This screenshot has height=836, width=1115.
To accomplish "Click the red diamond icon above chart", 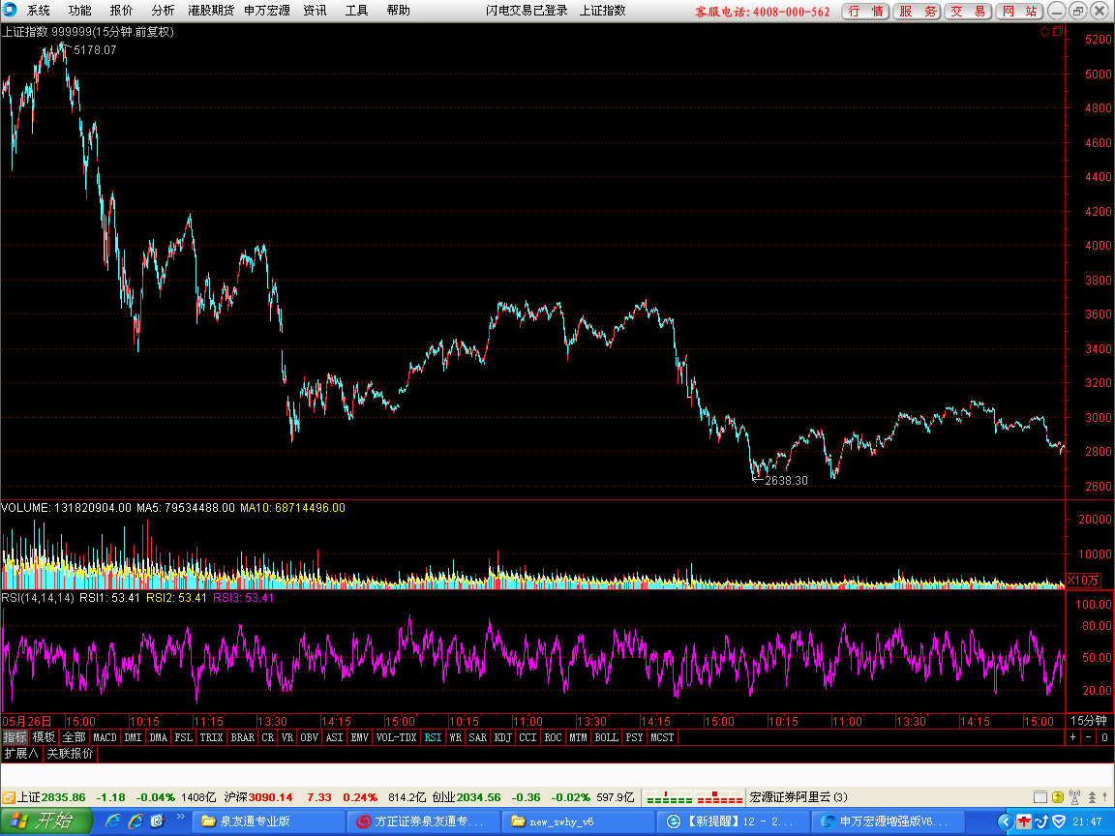I will [x=1044, y=31].
